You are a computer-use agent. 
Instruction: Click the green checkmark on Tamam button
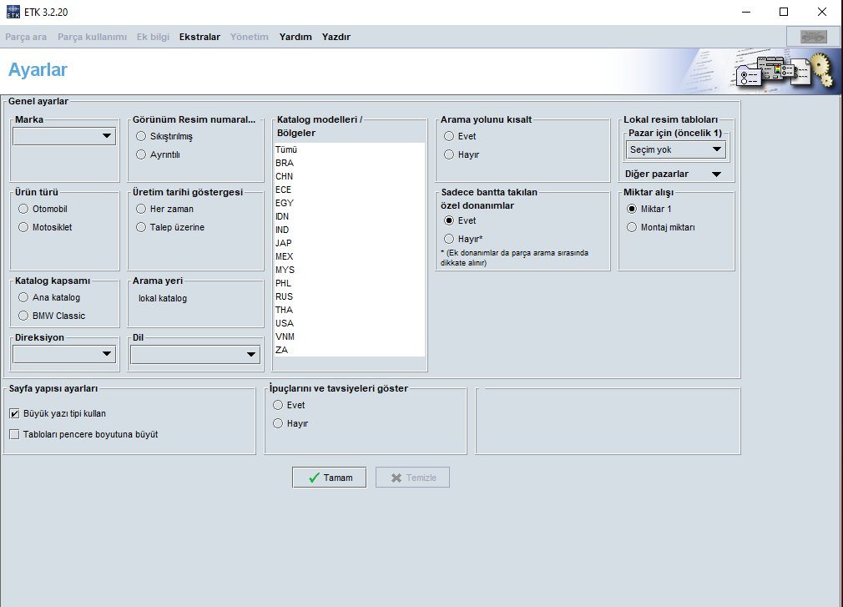314,478
